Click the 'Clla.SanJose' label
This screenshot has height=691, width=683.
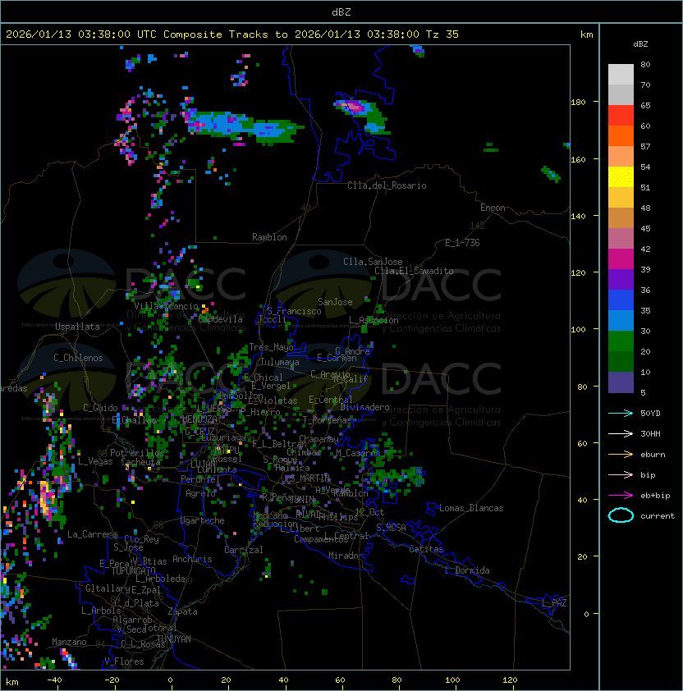(373, 262)
